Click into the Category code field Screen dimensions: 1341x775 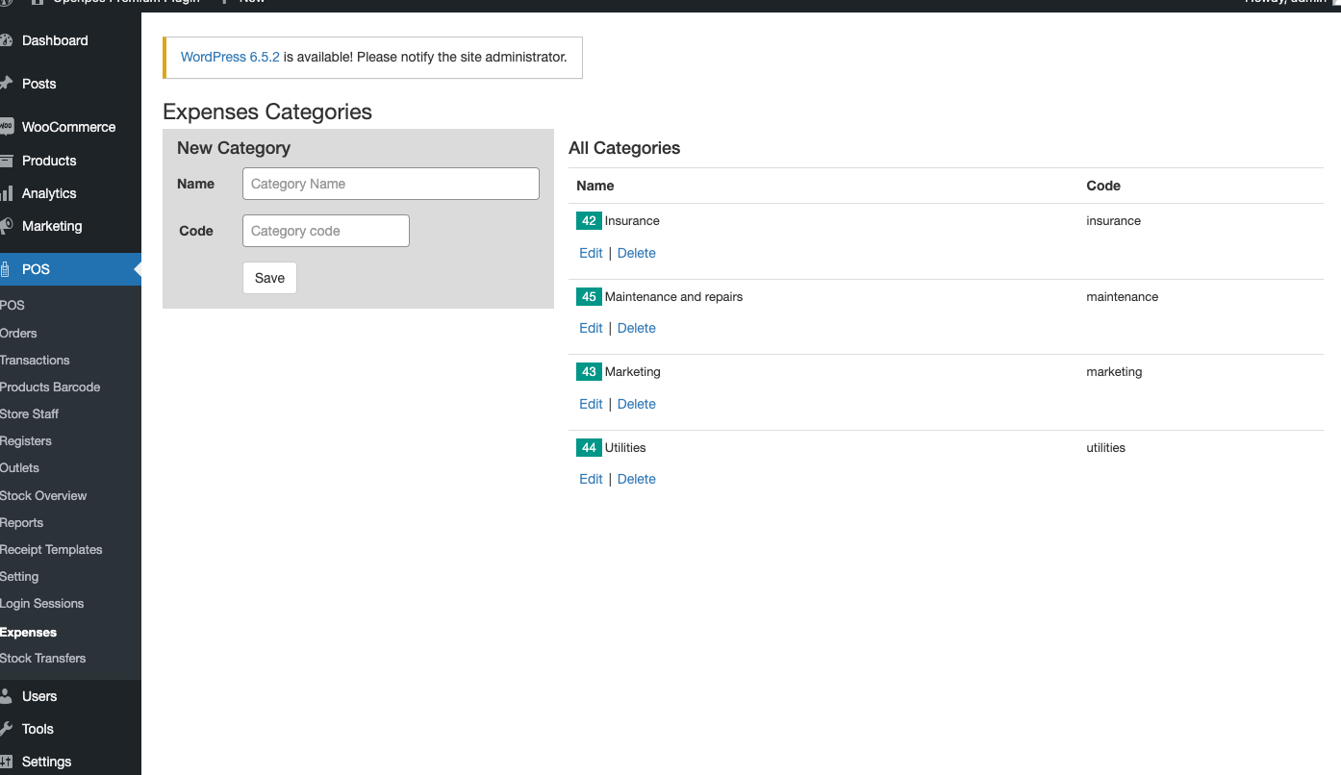pyautogui.click(x=325, y=231)
